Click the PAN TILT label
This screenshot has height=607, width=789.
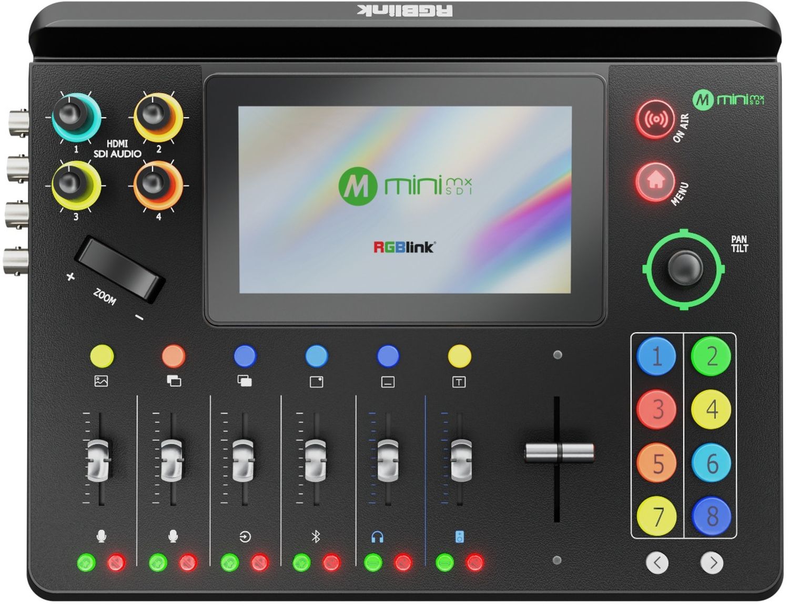[x=739, y=244]
